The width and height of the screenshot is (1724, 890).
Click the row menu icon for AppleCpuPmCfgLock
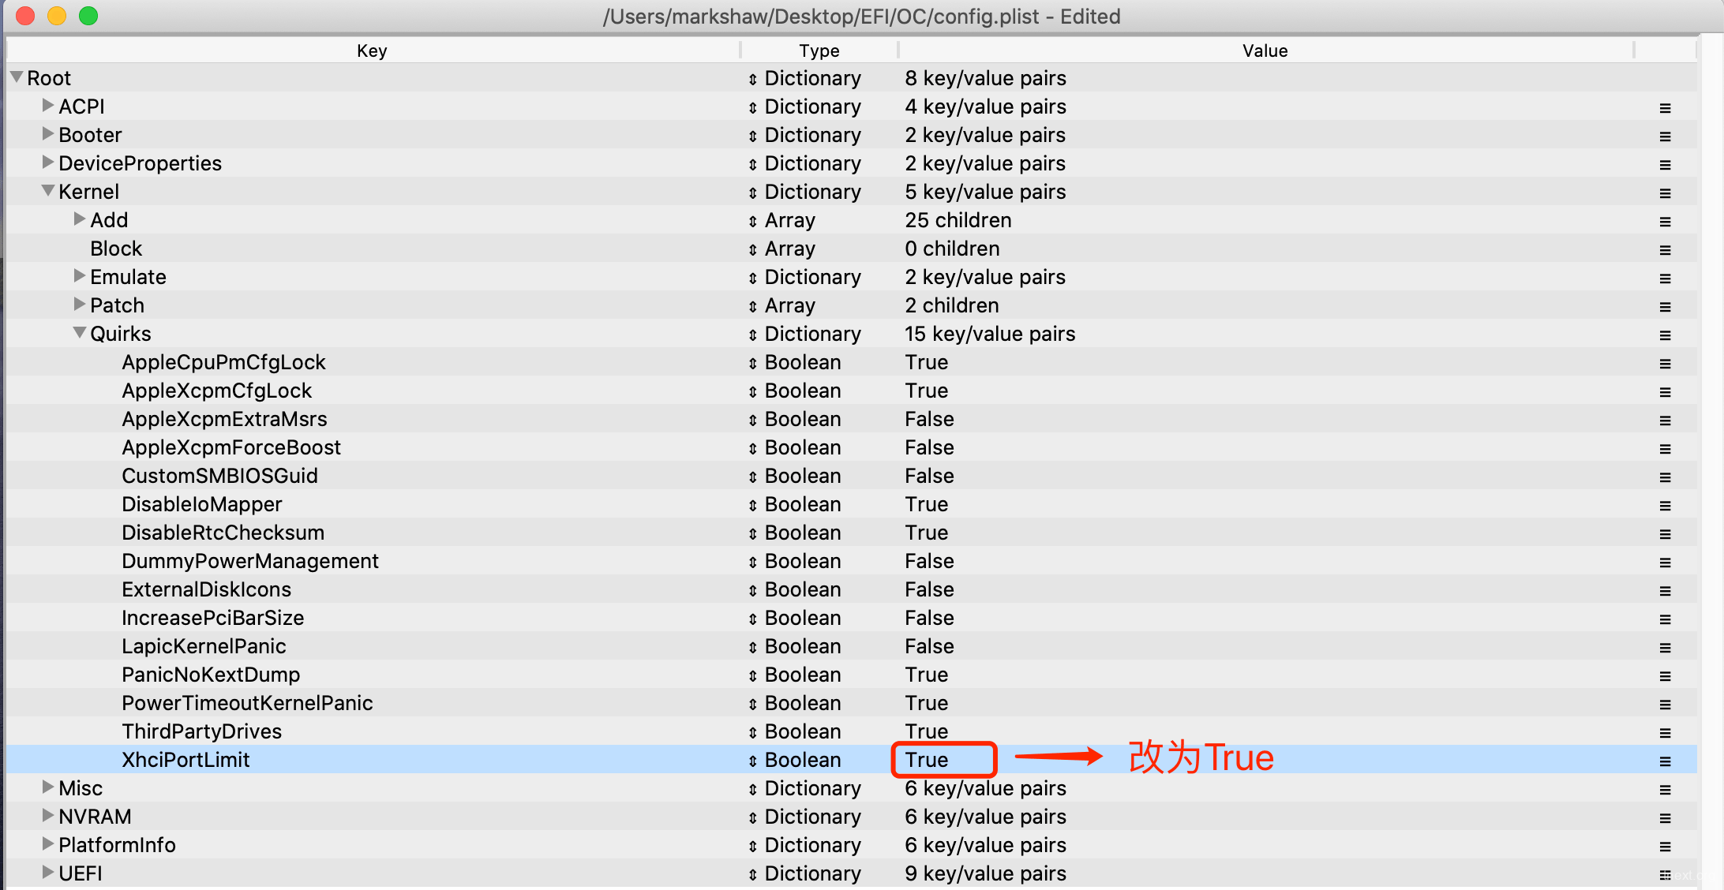point(1665,363)
